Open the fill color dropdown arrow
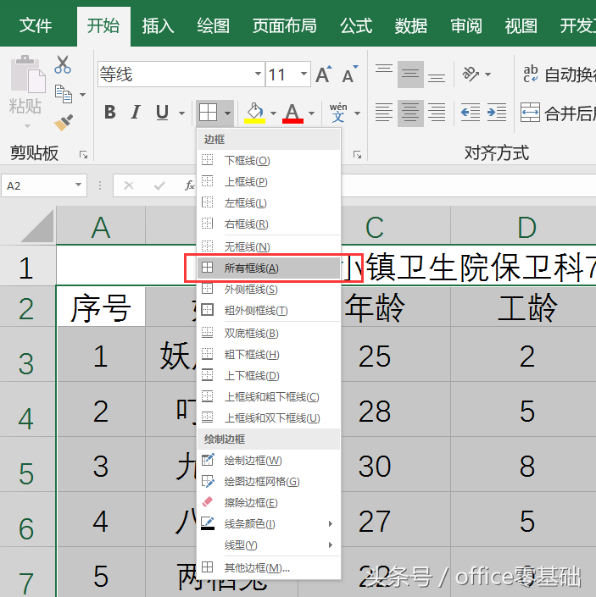The height and width of the screenshot is (597, 596). pyautogui.click(x=273, y=113)
